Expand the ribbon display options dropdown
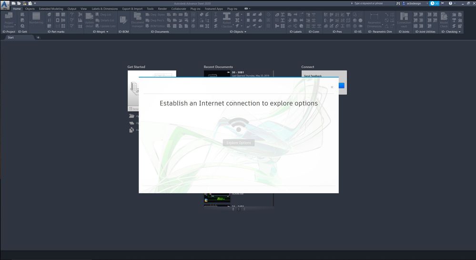Viewport: 476px width, 260px height. 247,9
